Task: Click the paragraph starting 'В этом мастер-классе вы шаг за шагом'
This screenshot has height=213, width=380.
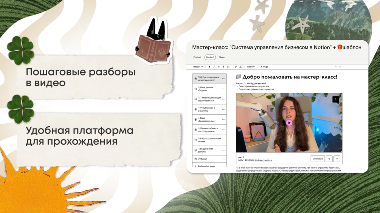Action: coord(289,169)
